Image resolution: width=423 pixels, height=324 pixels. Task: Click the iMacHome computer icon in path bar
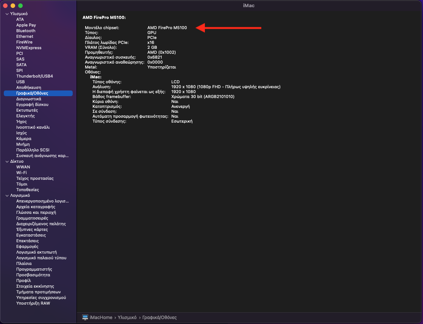tap(85, 317)
